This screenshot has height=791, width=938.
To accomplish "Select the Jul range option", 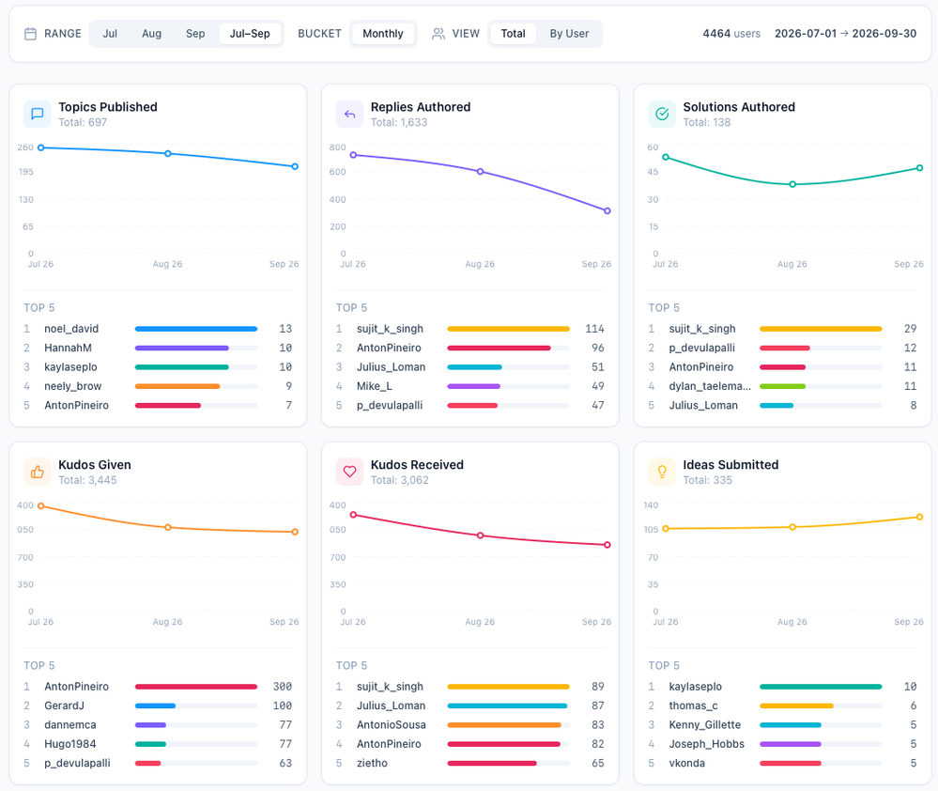I will coord(110,34).
